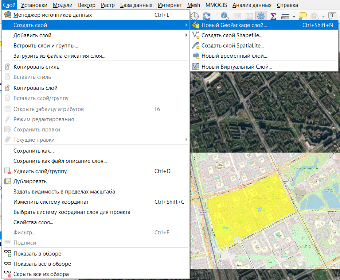The width and height of the screenshot is (340, 280).
Task: Click the Refresh map icon in toolbar
Action: point(207,16)
